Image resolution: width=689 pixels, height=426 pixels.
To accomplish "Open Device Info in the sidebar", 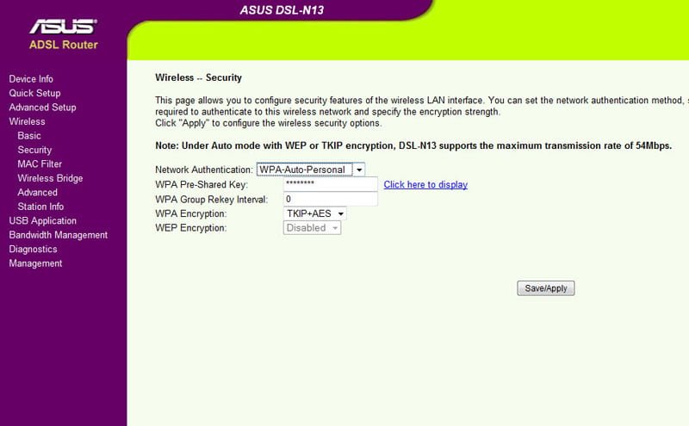I will [31, 79].
